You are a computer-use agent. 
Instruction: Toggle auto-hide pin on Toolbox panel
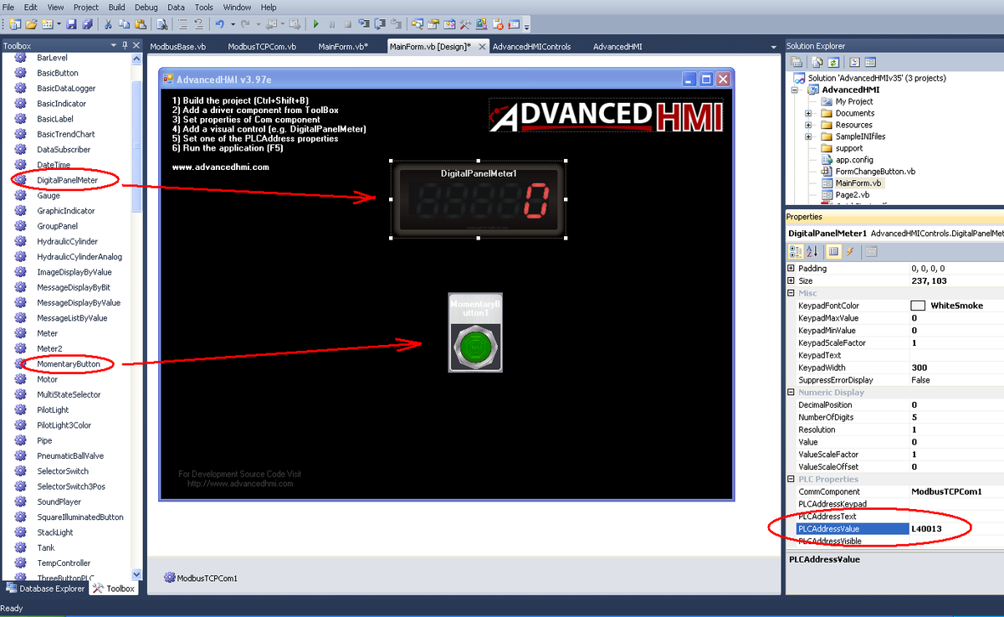(x=125, y=45)
